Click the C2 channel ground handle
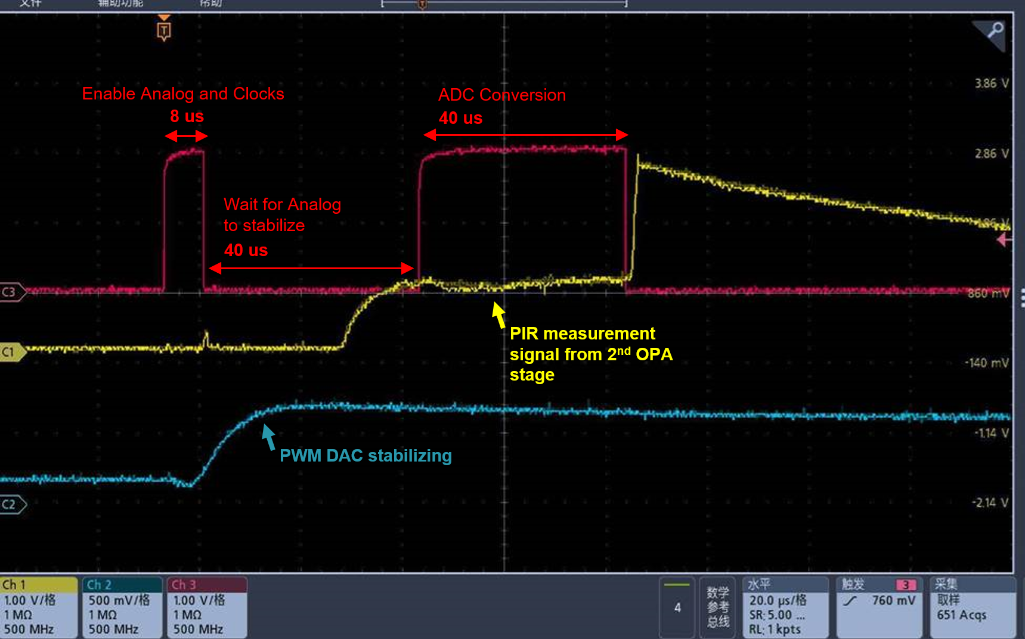1025x639 pixels. click(x=12, y=504)
